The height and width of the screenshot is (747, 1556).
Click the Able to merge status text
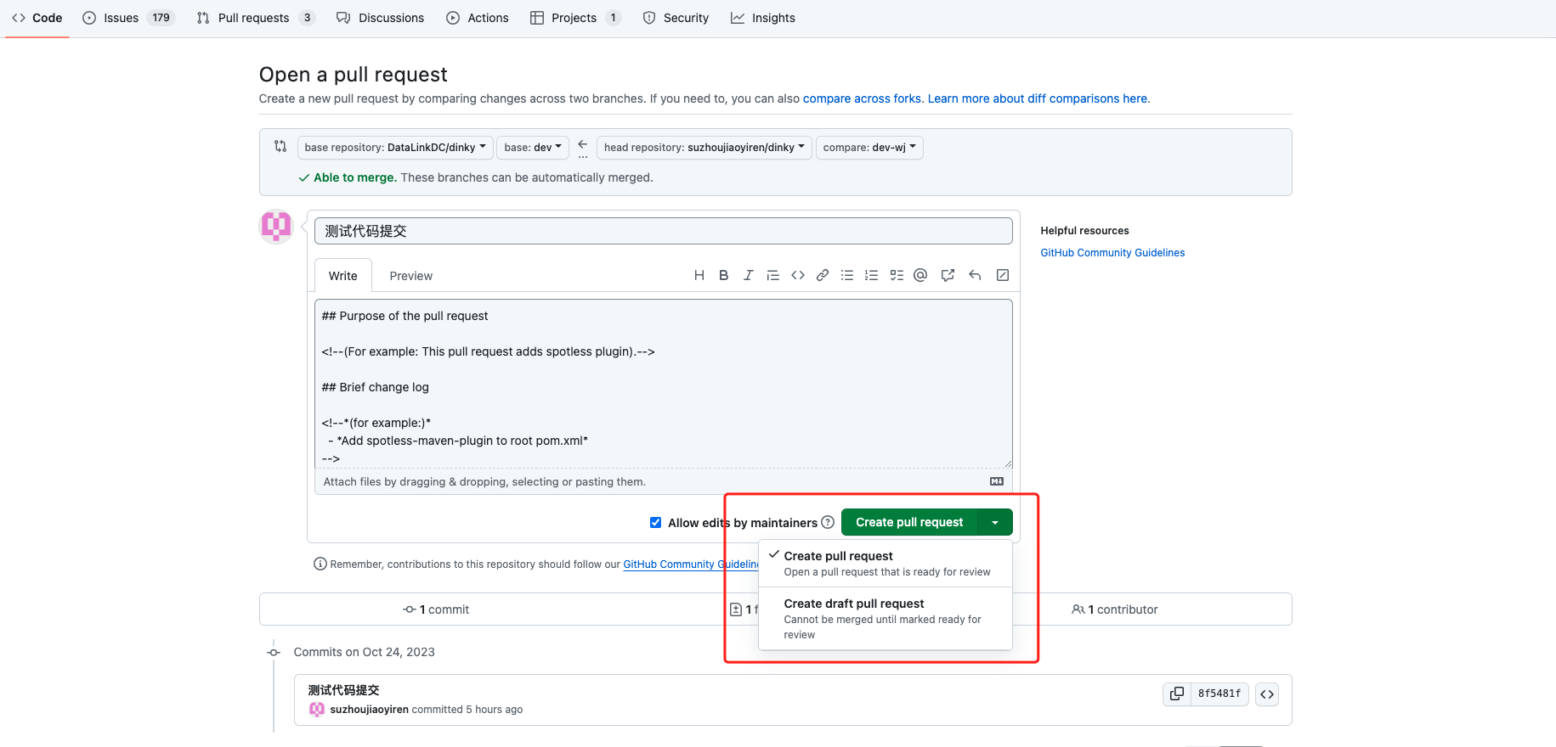pyautogui.click(x=355, y=177)
